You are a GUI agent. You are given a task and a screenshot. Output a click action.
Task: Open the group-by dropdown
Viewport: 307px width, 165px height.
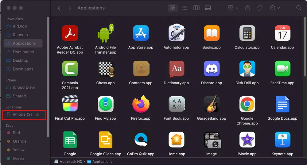click(233, 8)
